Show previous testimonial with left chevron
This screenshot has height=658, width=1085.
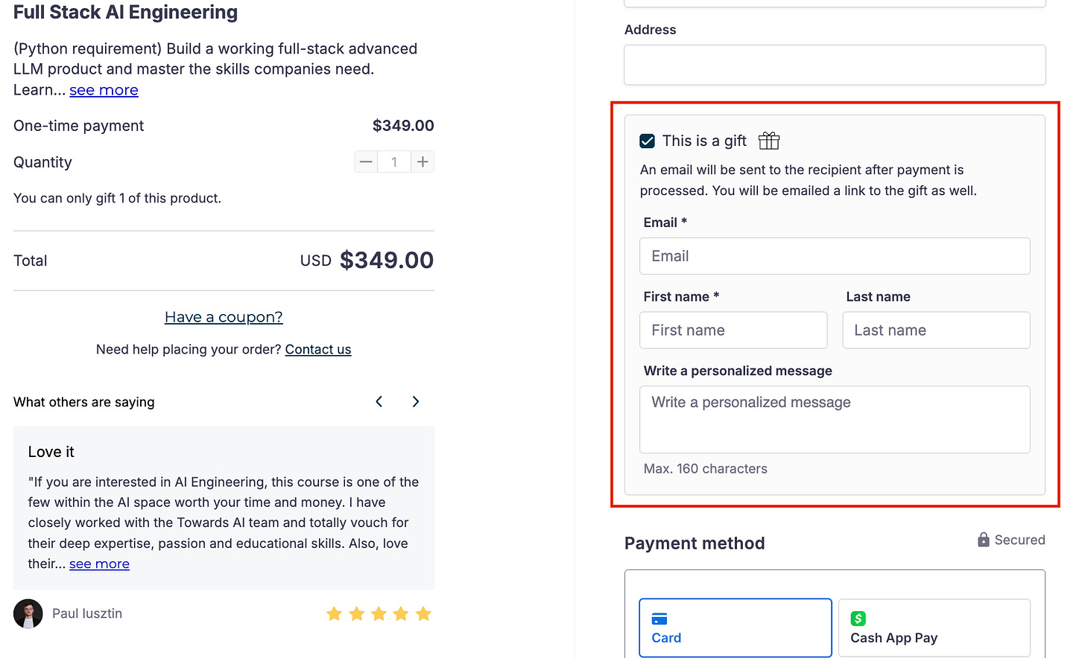(x=379, y=402)
